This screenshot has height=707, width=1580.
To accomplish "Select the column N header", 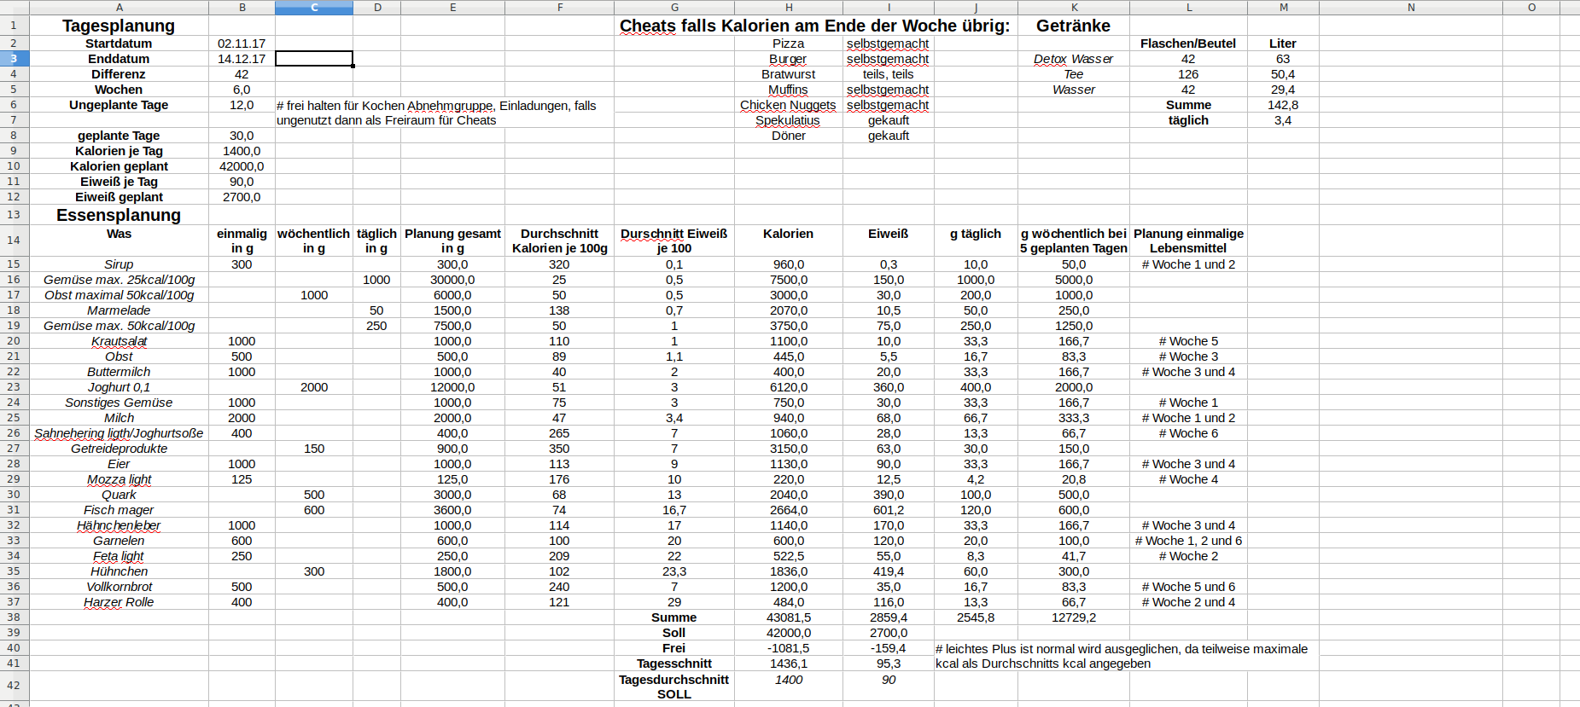I will click(1410, 8).
